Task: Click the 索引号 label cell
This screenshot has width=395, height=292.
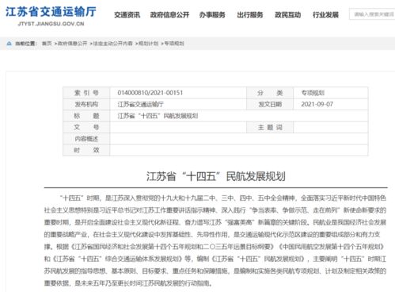Action: 86,93
